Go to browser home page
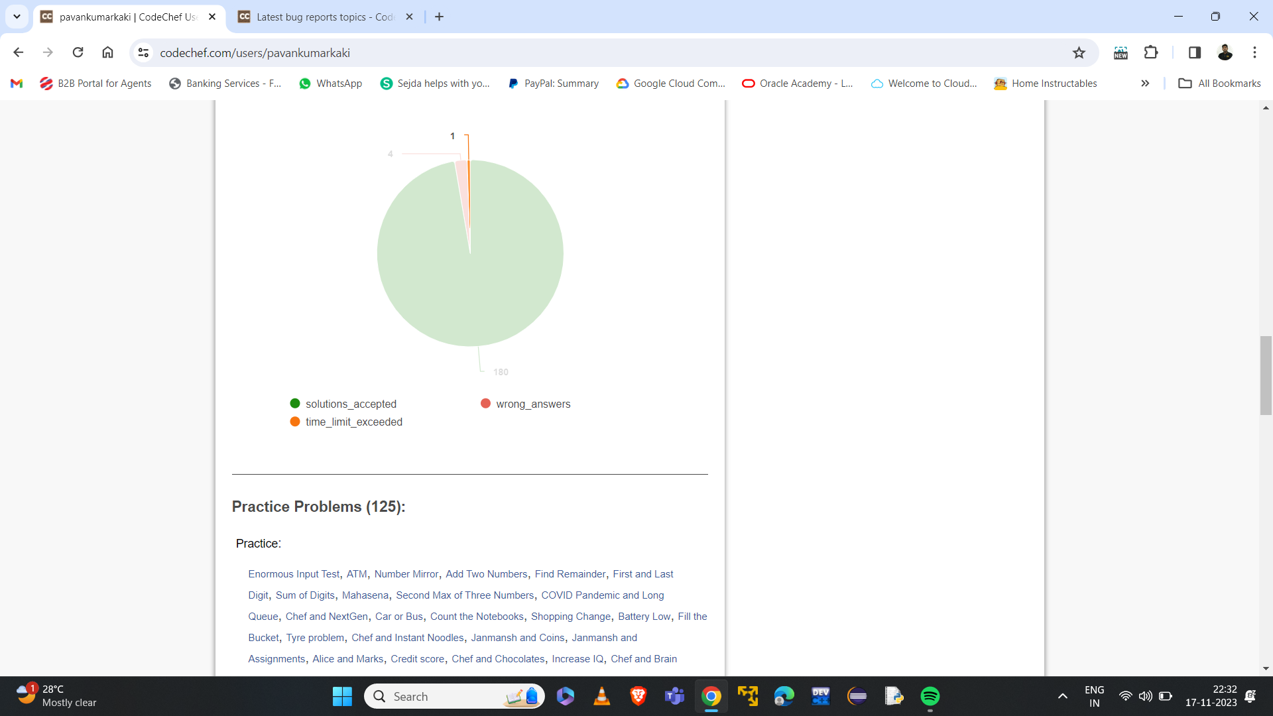This screenshot has width=1273, height=716. 107,52
